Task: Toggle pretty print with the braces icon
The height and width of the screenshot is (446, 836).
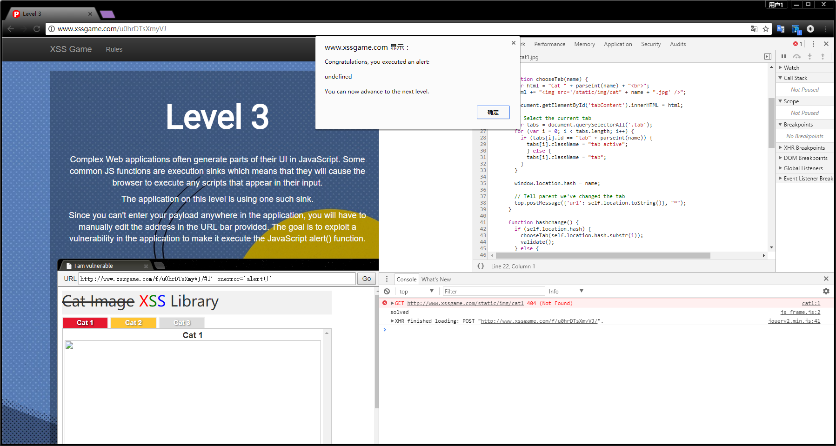Action: click(481, 266)
